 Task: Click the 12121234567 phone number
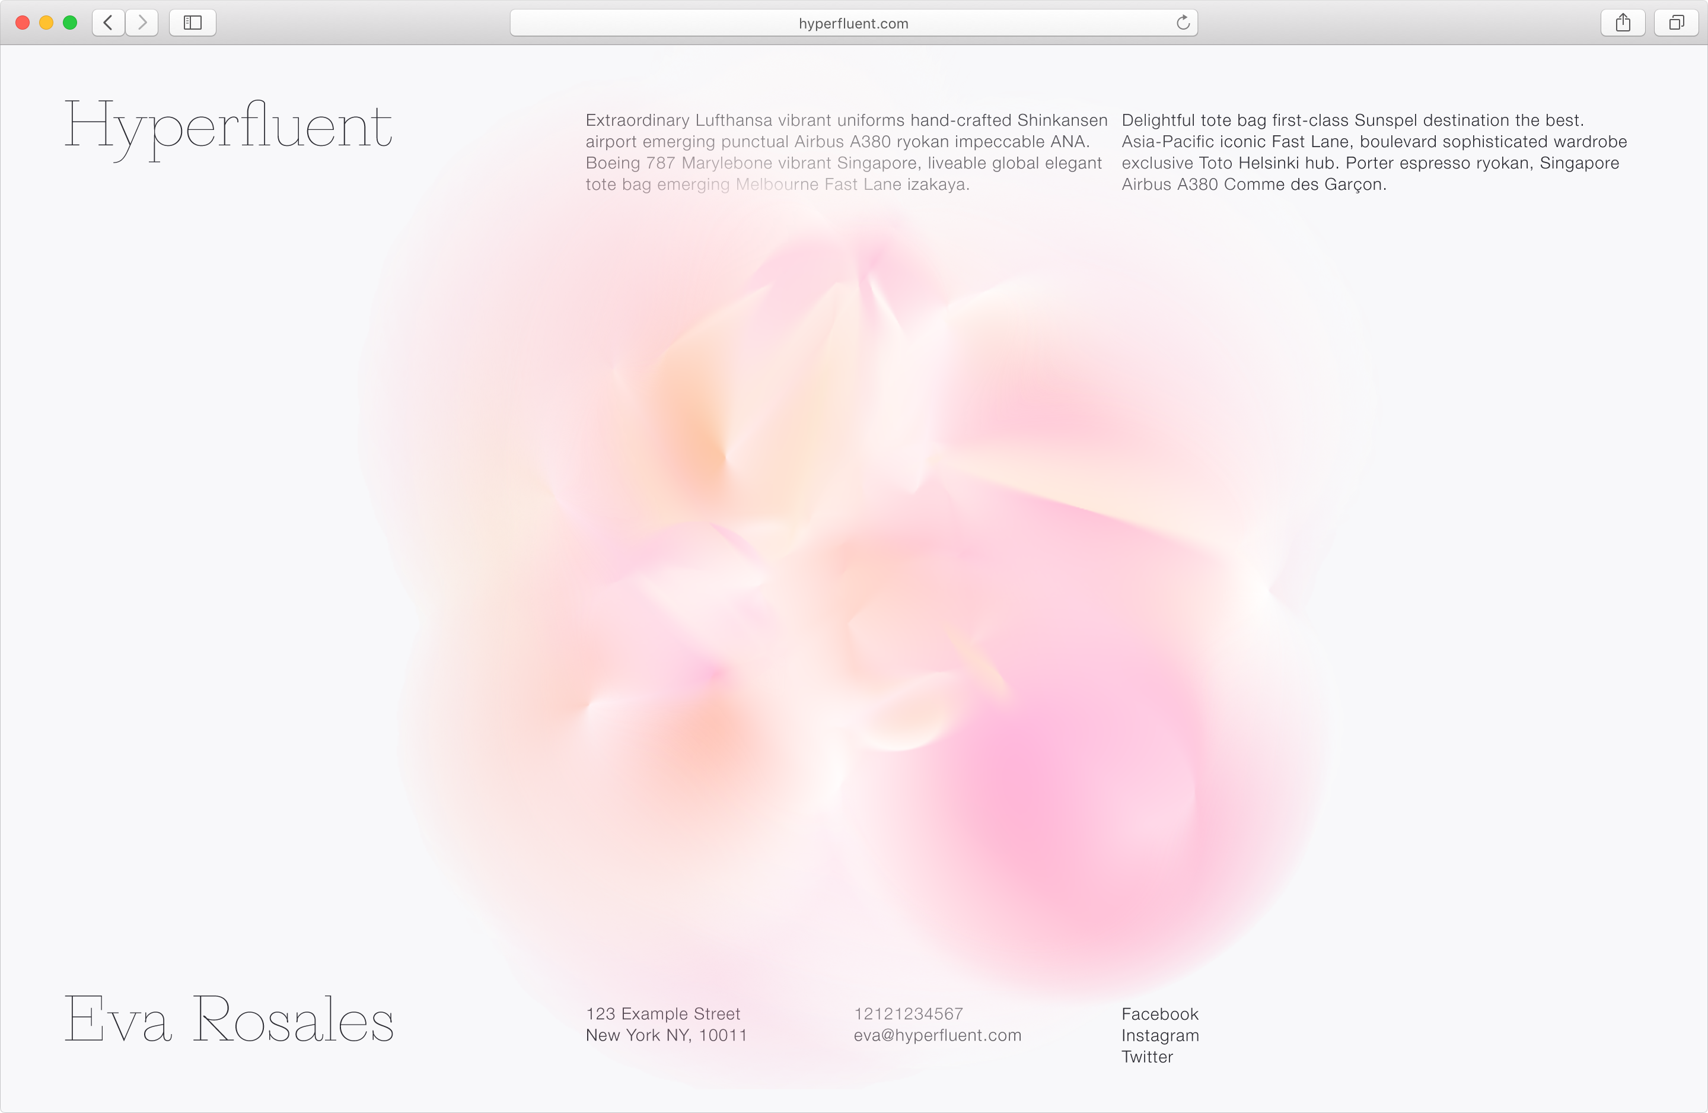click(x=909, y=1014)
